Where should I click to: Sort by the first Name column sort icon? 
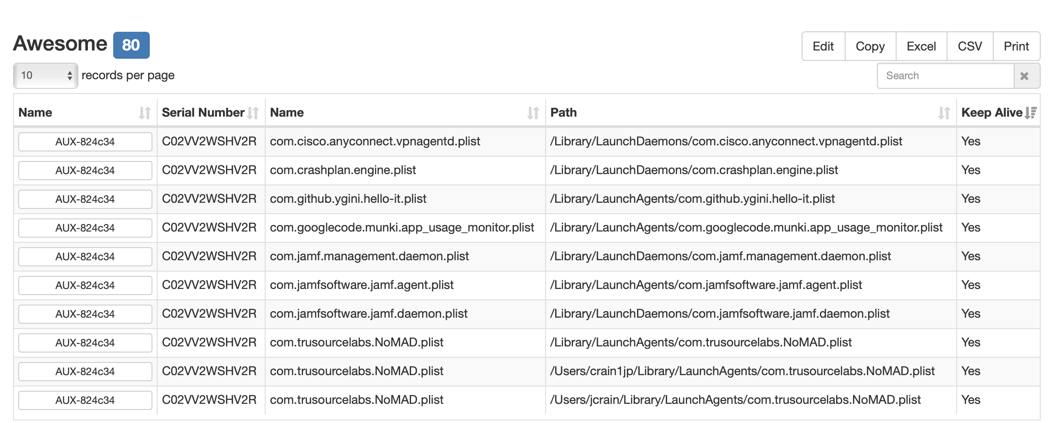point(145,113)
